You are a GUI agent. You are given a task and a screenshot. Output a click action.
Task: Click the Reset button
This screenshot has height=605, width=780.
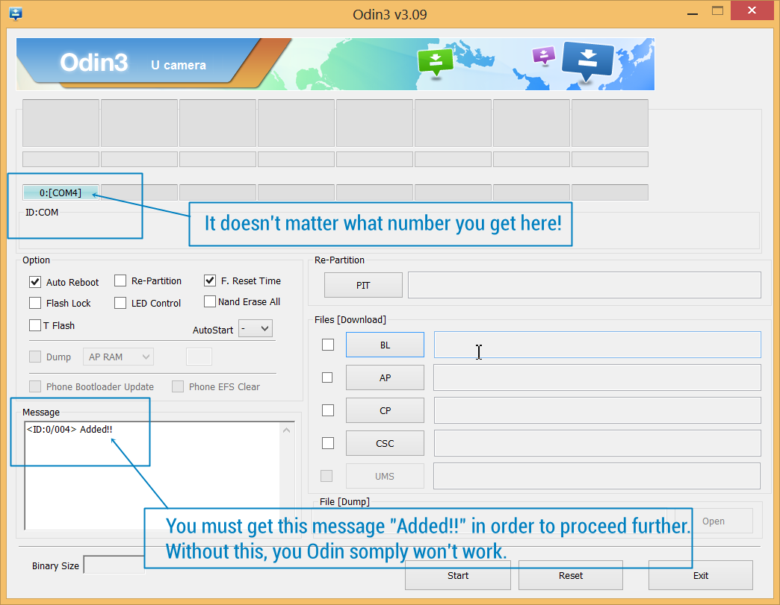[x=570, y=576]
